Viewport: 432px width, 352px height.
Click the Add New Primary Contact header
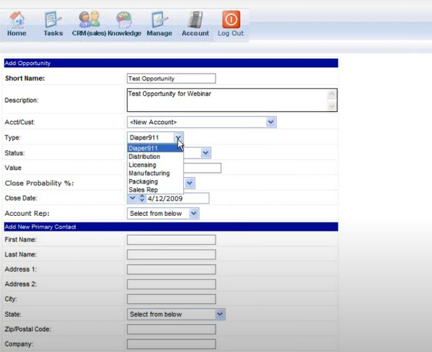click(171, 227)
